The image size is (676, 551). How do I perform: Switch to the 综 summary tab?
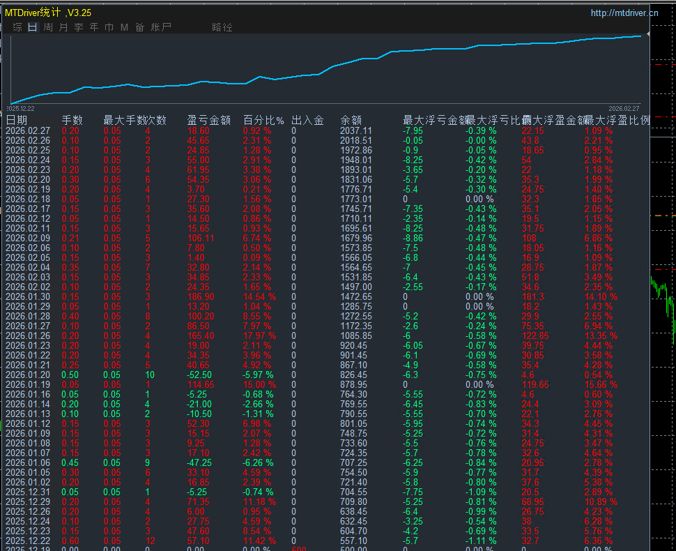pos(17,27)
